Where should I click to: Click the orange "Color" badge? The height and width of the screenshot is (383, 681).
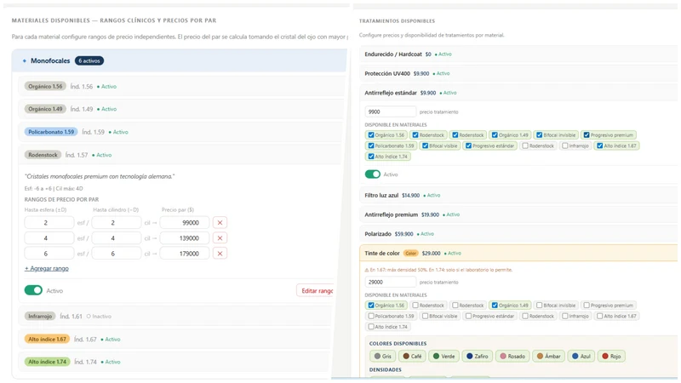410,253
